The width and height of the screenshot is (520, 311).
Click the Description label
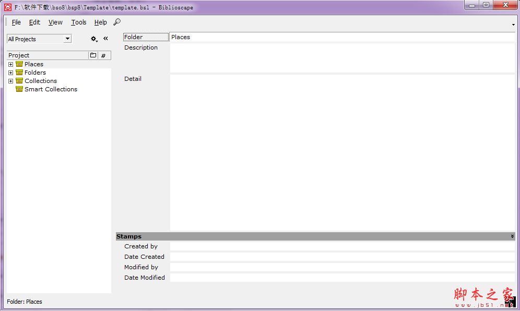141,47
